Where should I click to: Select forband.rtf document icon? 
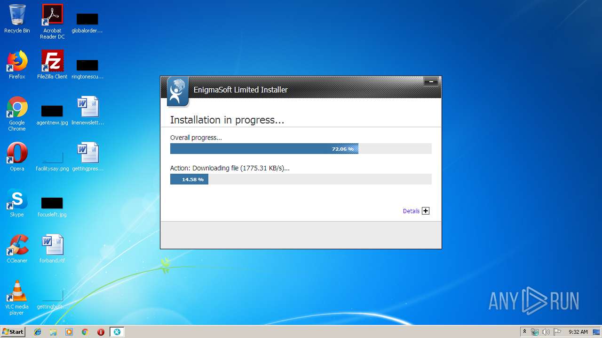tap(52, 249)
